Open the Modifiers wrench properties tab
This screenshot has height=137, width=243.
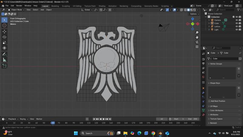point(204,93)
